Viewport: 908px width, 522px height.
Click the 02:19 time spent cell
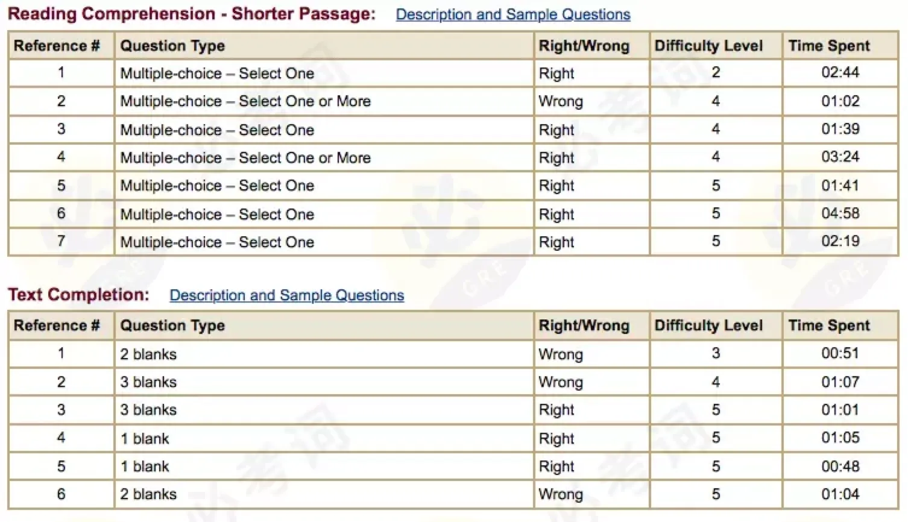(x=840, y=242)
